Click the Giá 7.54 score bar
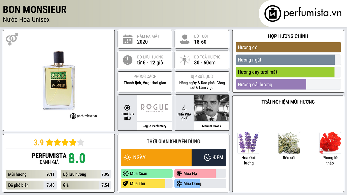This screenshot has height=195, width=347. click(x=86, y=185)
